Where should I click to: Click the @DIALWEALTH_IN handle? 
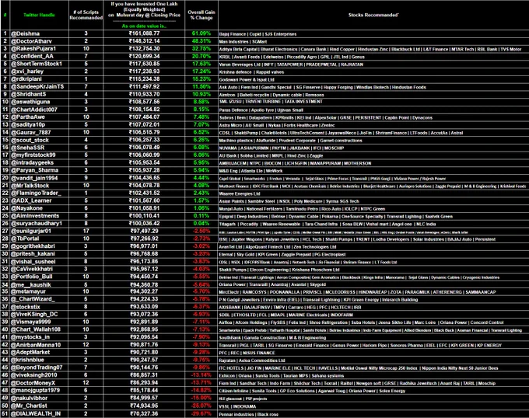pyautogui.click(x=39, y=413)
